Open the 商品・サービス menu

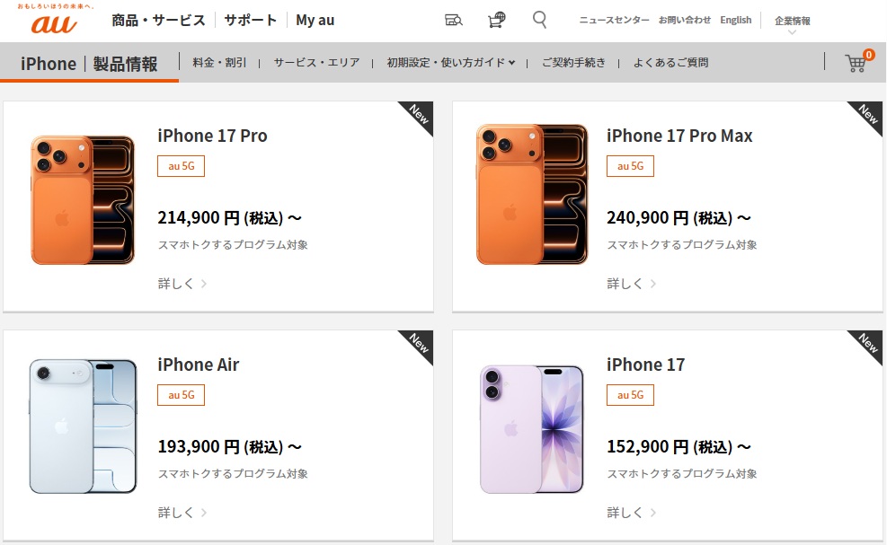158,21
